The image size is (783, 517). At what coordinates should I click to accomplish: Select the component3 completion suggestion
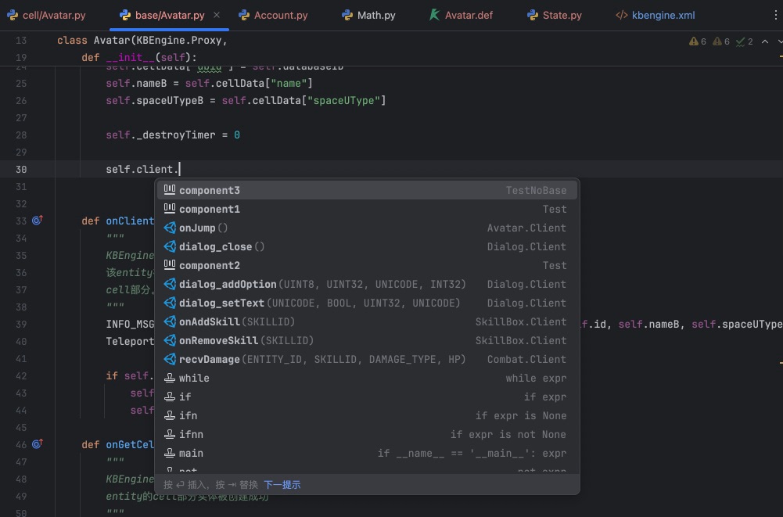coord(210,190)
